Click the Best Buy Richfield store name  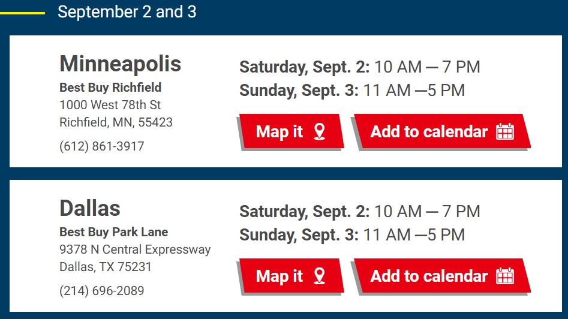point(110,88)
